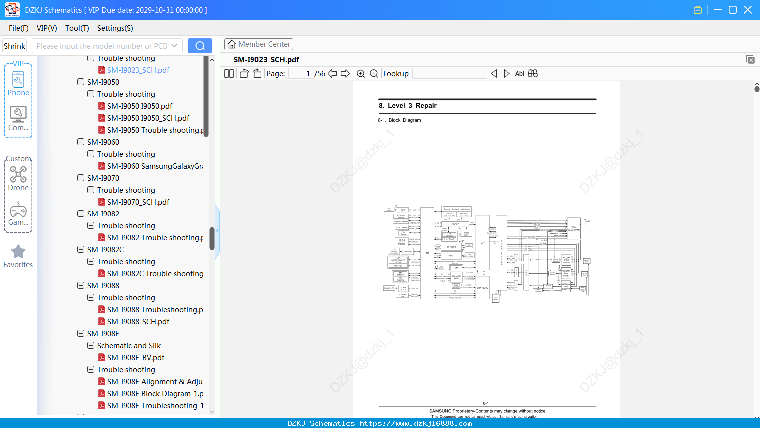760x428 pixels.
Task: Rotate page counterclockwise
Action: tap(244, 74)
